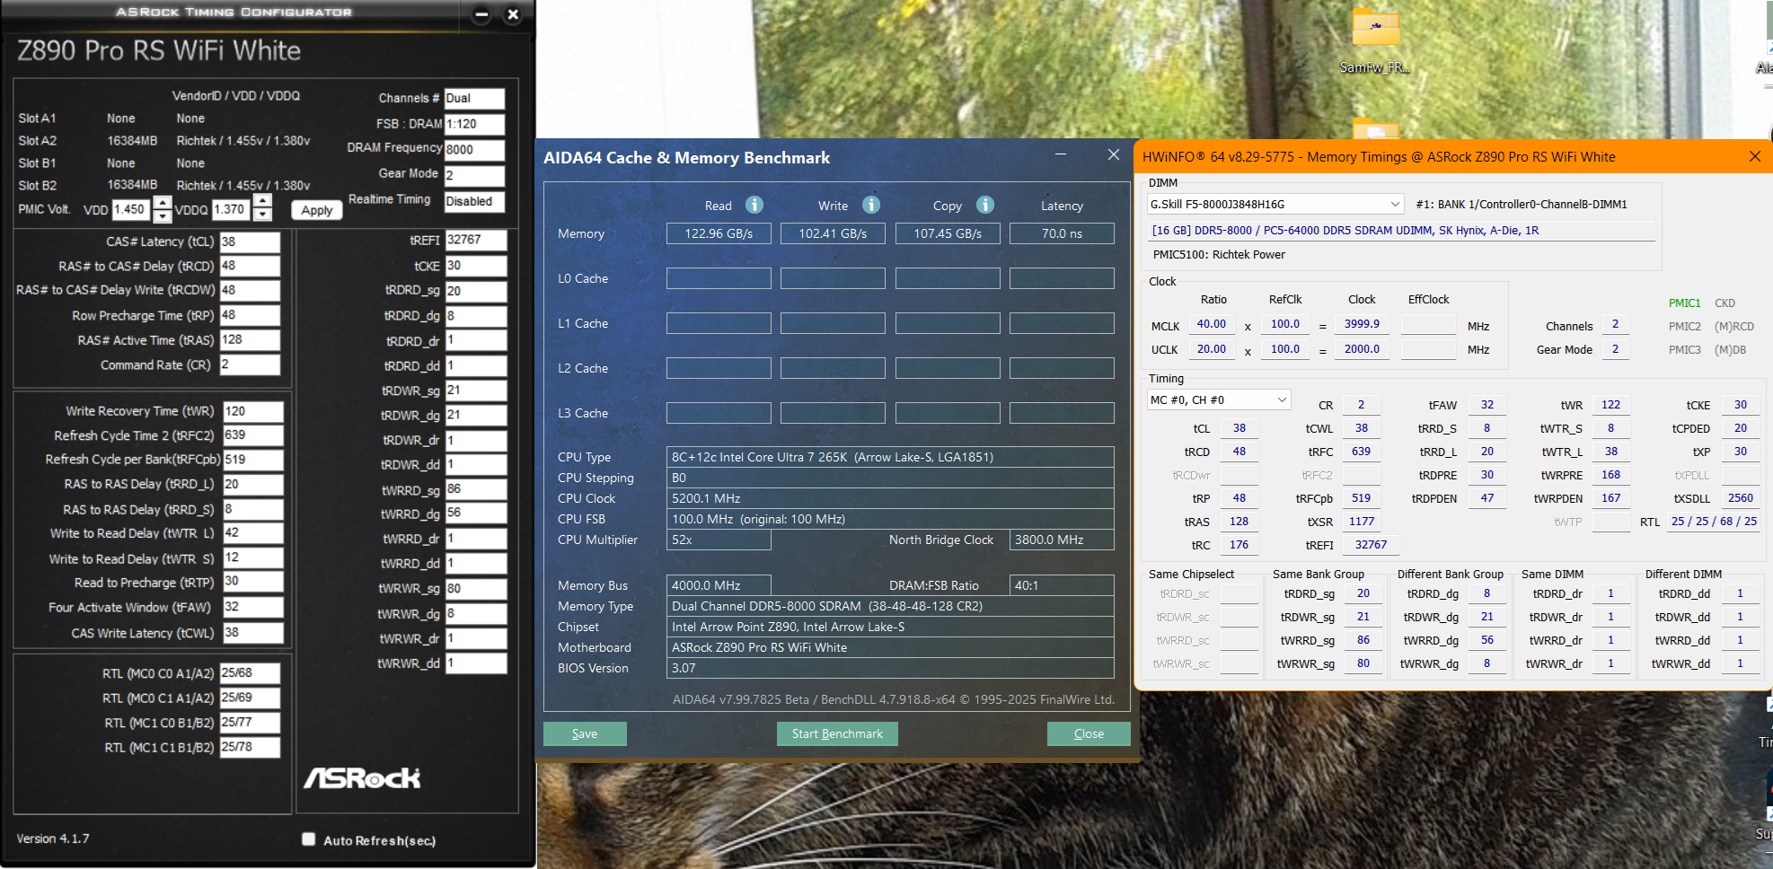This screenshot has width=1773, height=869.
Task: Close the ASRock Timing Configurator window
Action: (x=513, y=14)
